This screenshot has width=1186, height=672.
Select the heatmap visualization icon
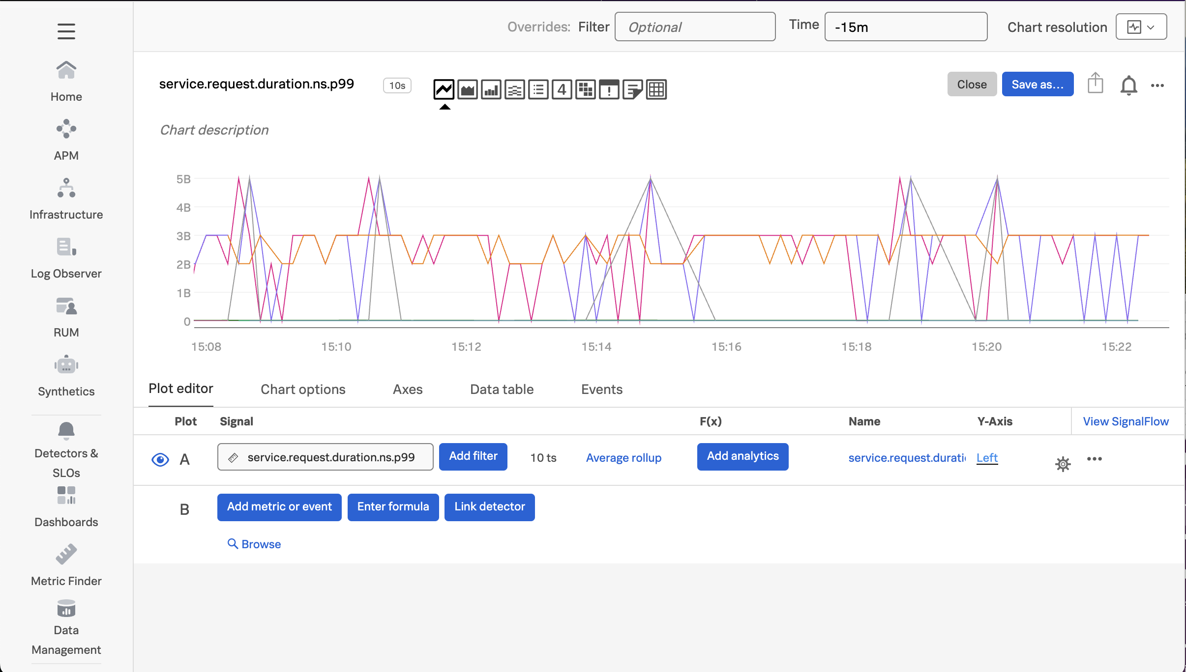click(585, 89)
